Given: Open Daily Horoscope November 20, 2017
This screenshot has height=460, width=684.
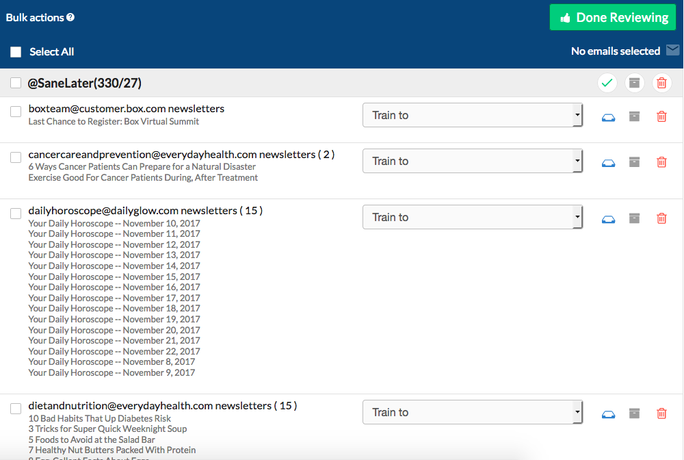Looking at the screenshot, I should (x=114, y=330).
